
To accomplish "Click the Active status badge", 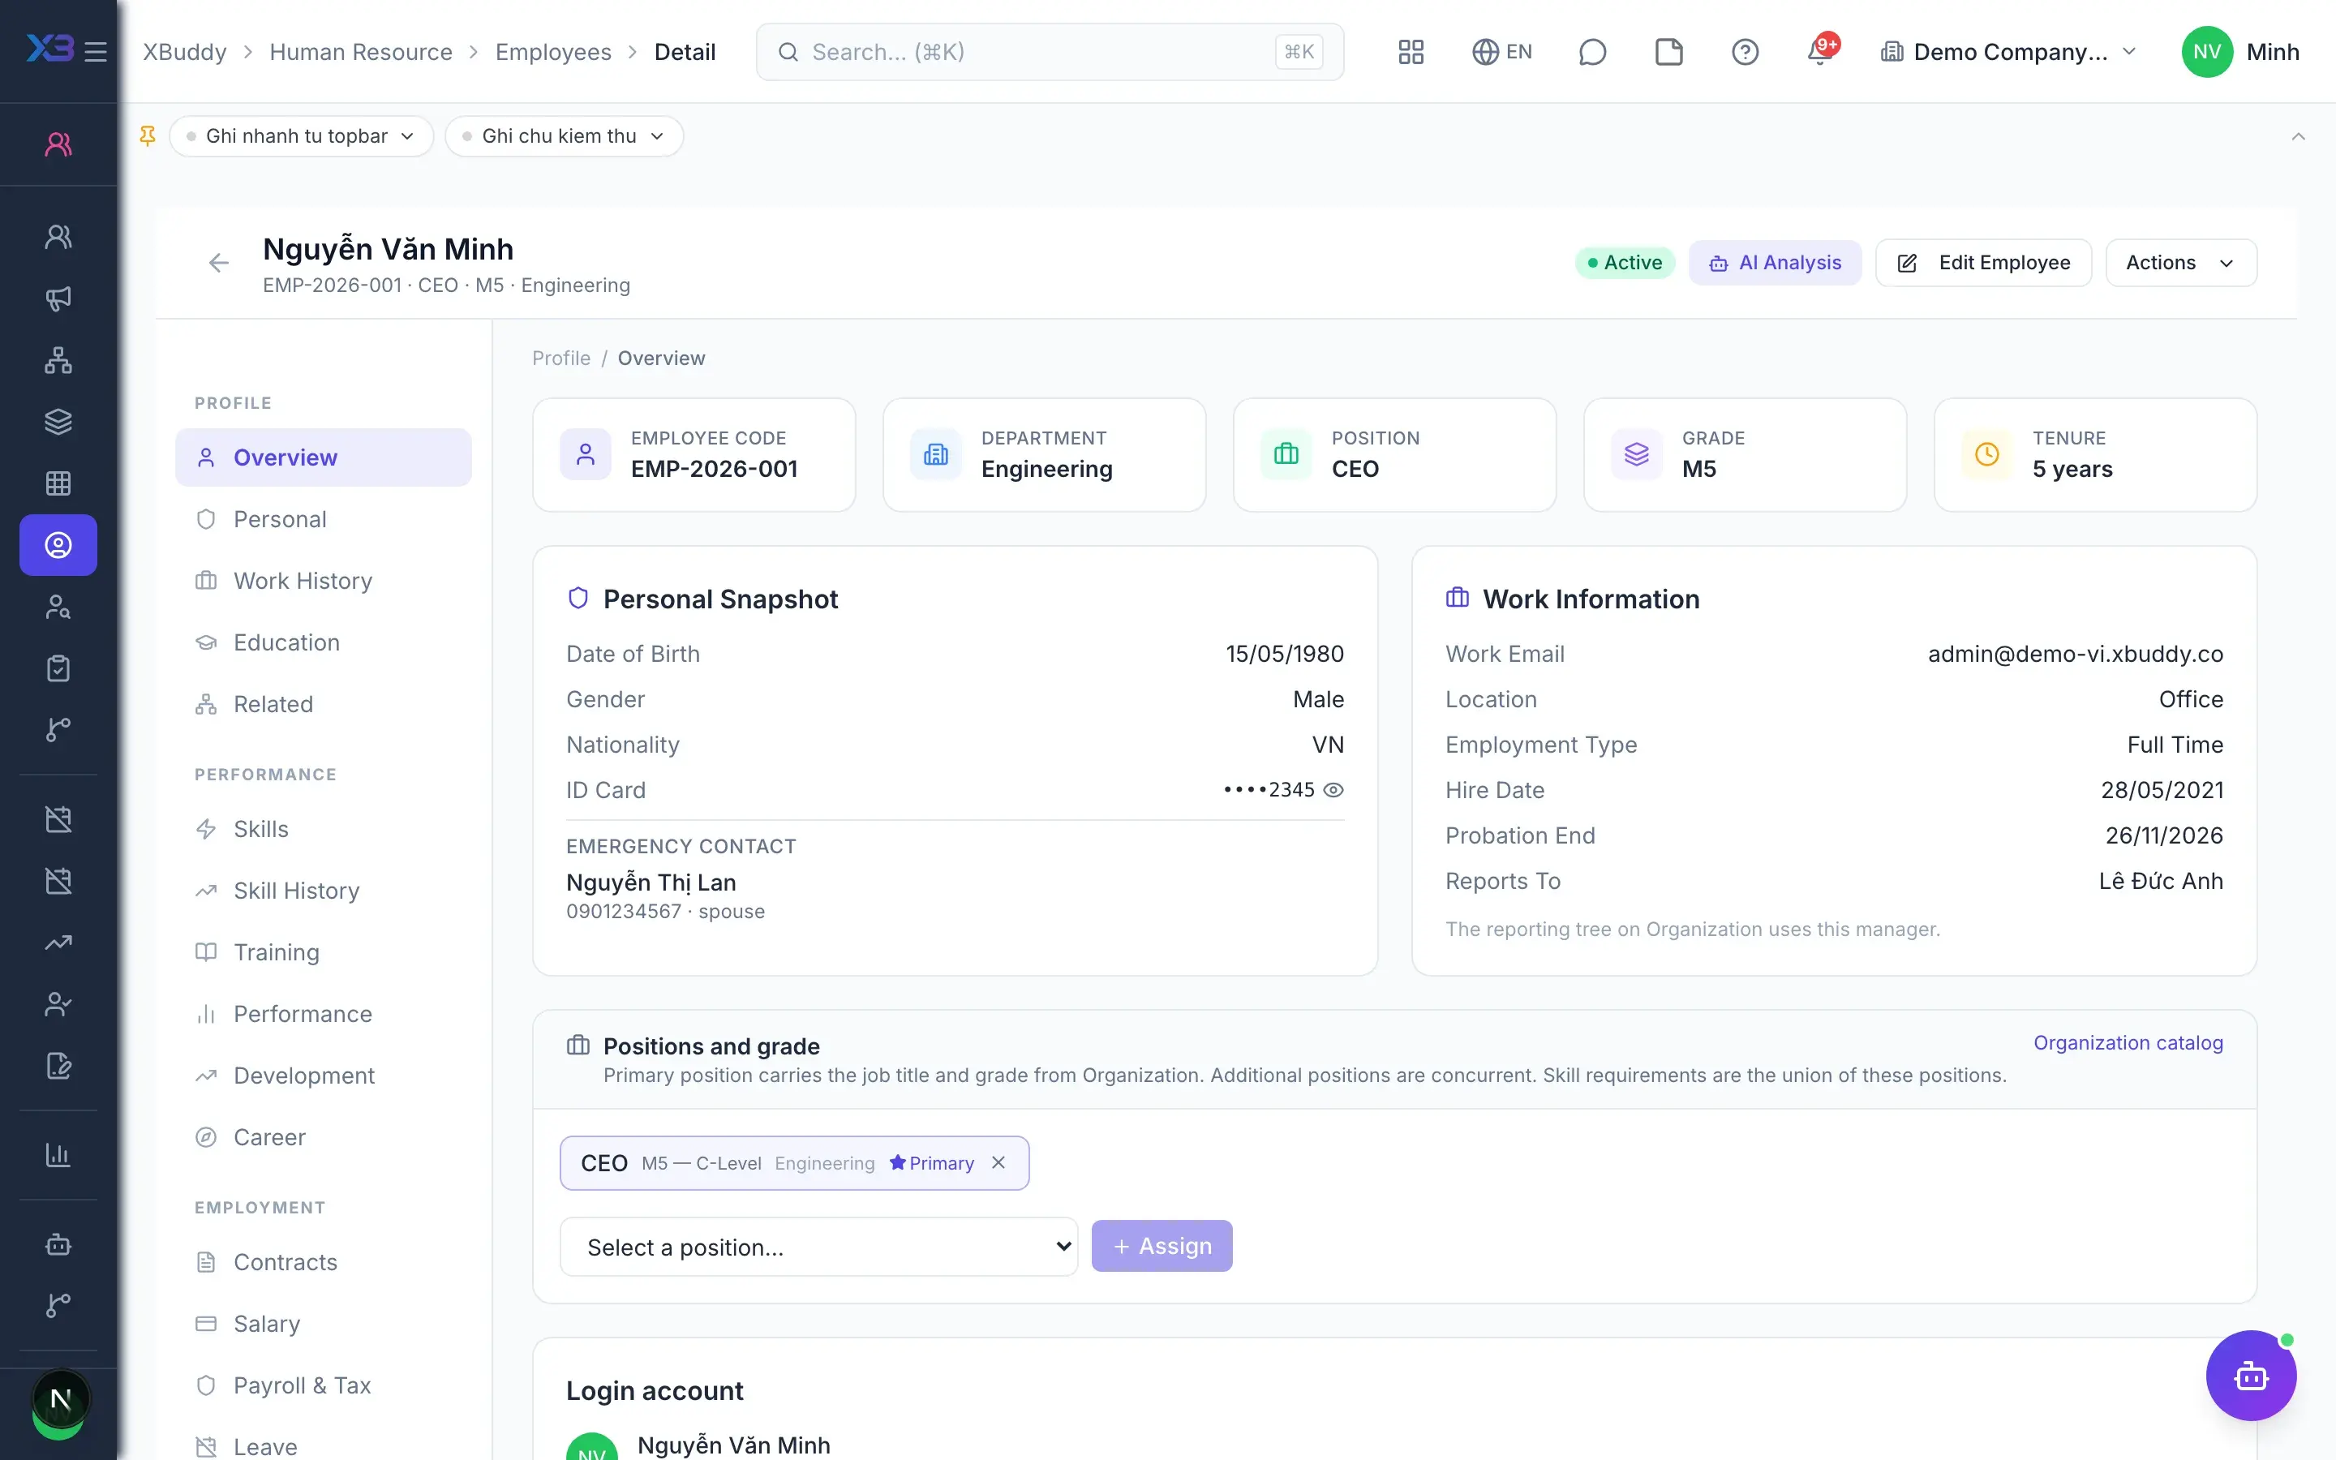I will 1625,263.
